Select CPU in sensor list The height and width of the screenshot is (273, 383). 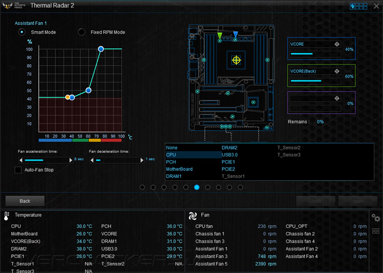click(171, 155)
